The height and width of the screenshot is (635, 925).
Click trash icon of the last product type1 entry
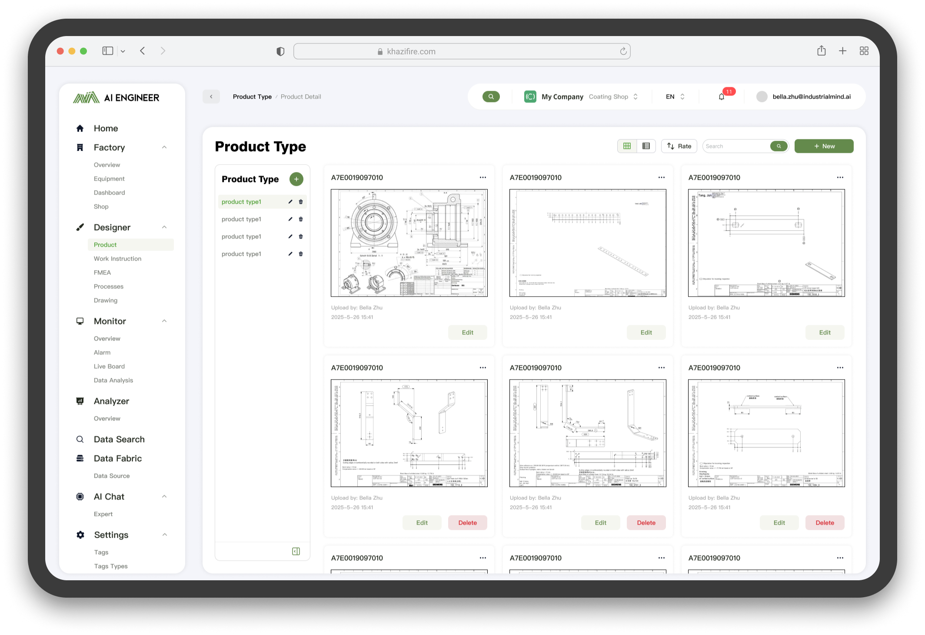pos(301,254)
